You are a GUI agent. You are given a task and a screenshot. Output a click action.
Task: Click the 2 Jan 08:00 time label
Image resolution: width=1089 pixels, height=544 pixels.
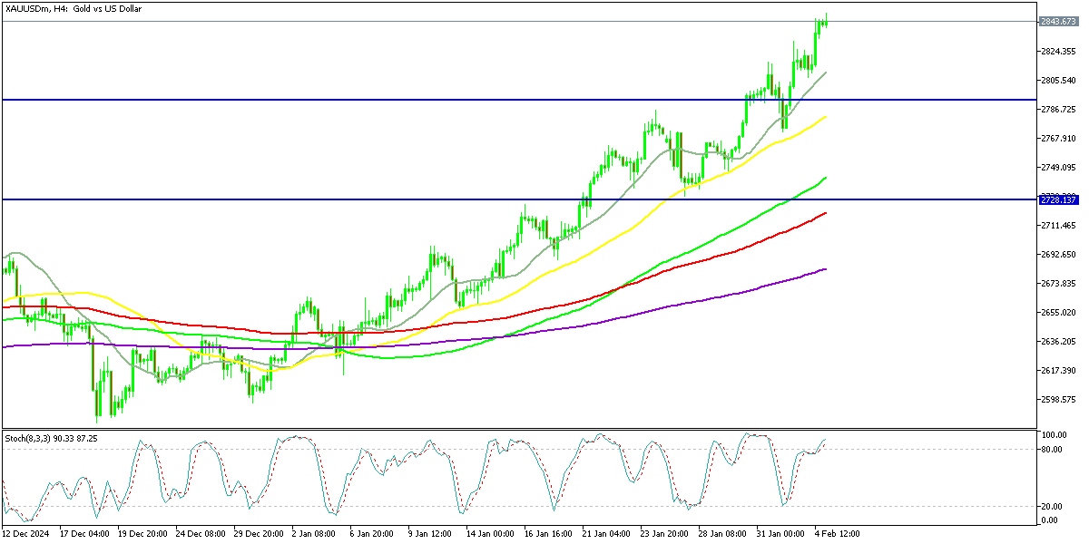315,535
